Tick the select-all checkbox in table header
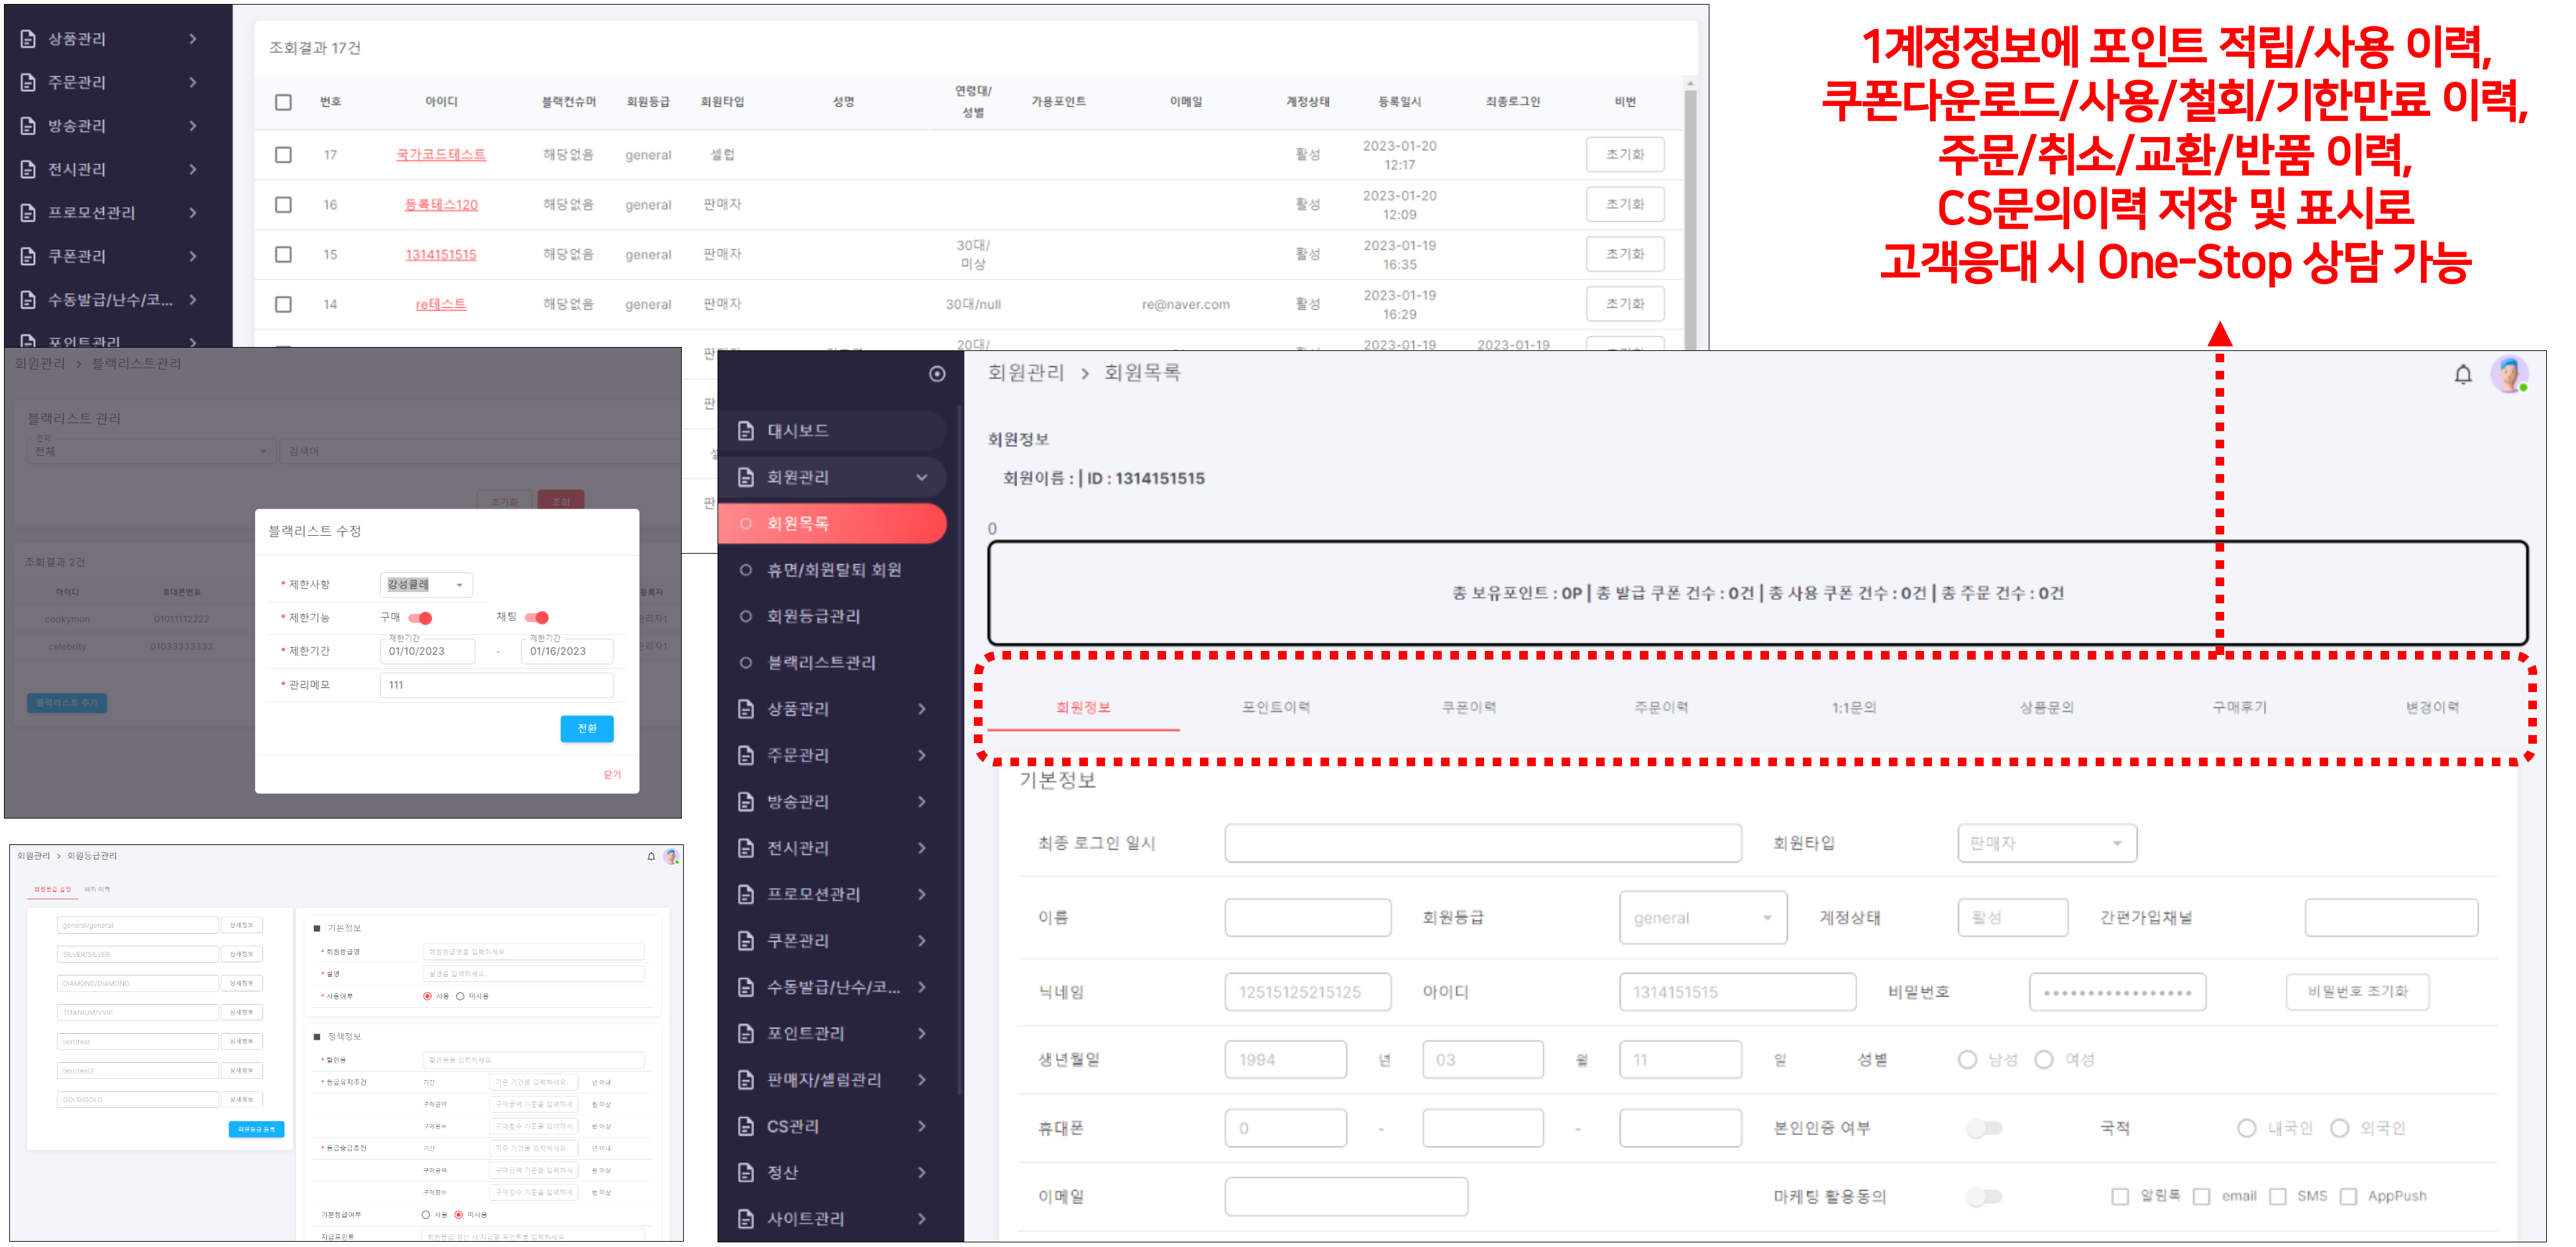The width and height of the screenshot is (2576, 1247). 284,102
